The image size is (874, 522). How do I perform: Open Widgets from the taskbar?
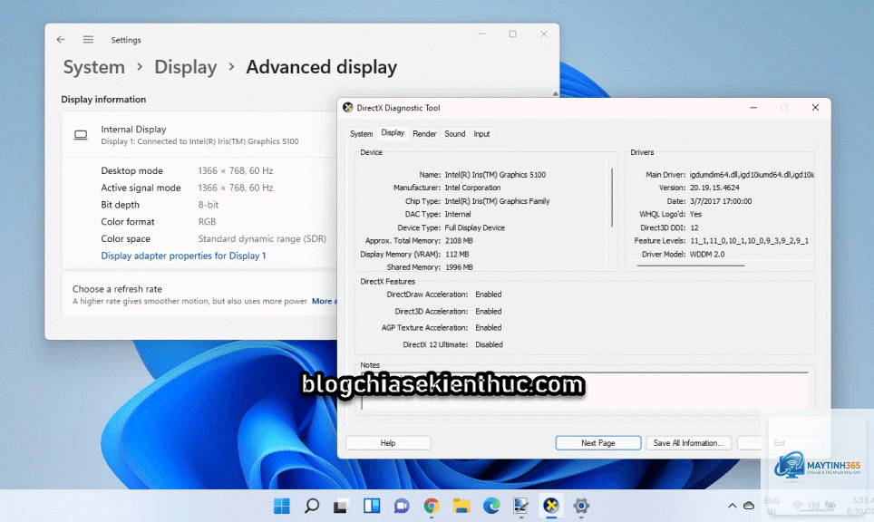tap(371, 506)
